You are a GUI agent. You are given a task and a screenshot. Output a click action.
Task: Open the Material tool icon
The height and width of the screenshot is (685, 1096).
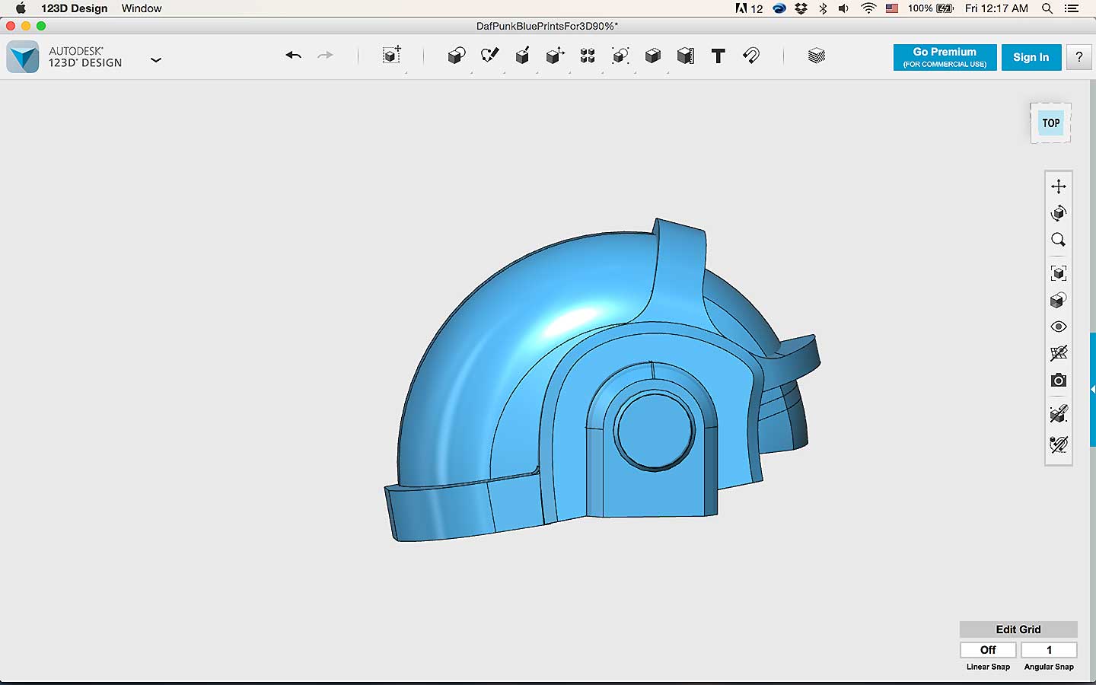tap(817, 56)
